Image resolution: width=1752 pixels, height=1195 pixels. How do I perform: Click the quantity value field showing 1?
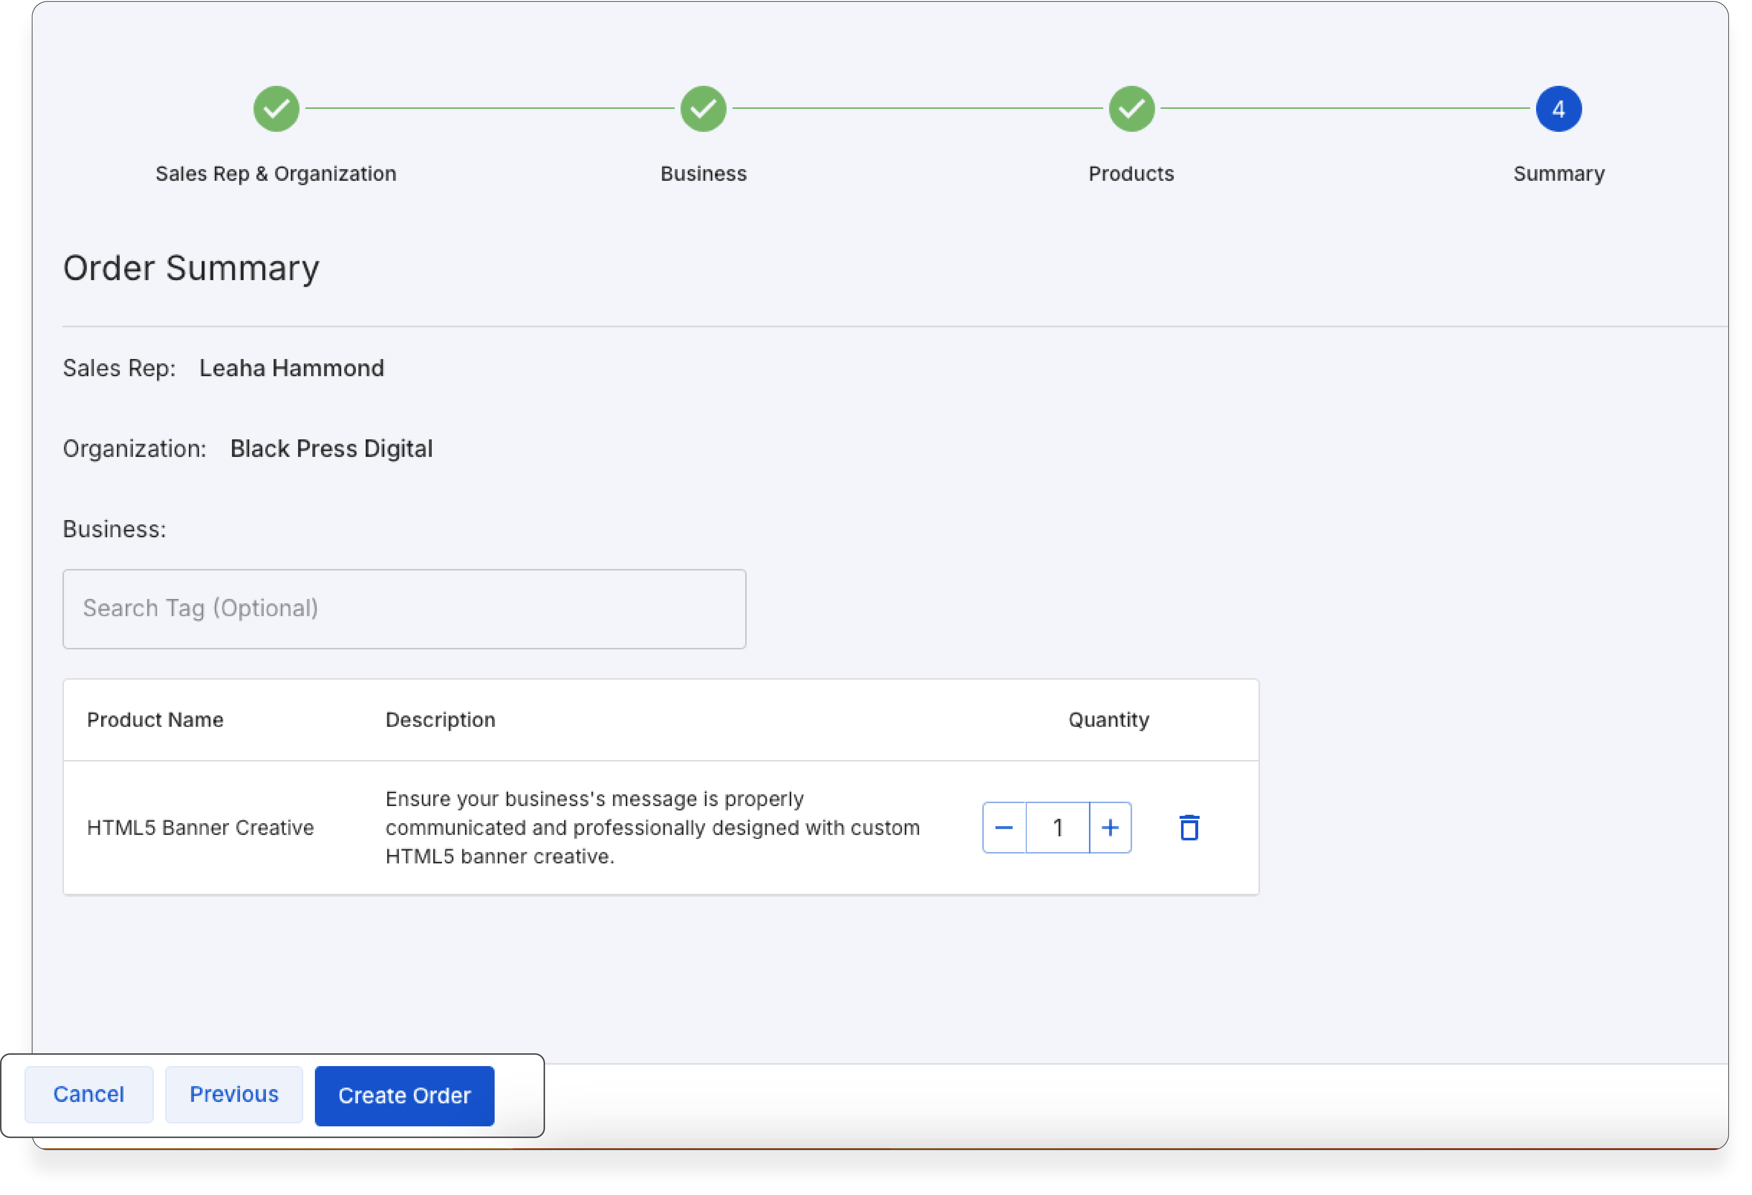coord(1058,828)
